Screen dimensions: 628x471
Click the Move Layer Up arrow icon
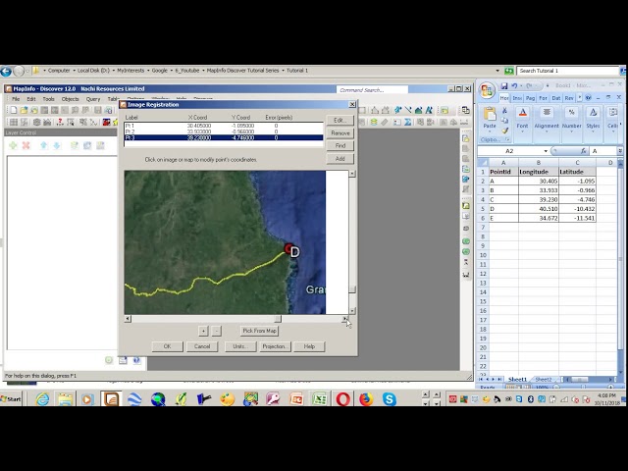pyautogui.click(x=43, y=145)
